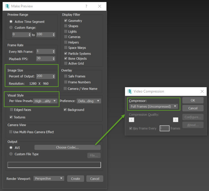Uncheck Bone Objects display filter
This screenshot has width=209, height=191.
[66, 58]
